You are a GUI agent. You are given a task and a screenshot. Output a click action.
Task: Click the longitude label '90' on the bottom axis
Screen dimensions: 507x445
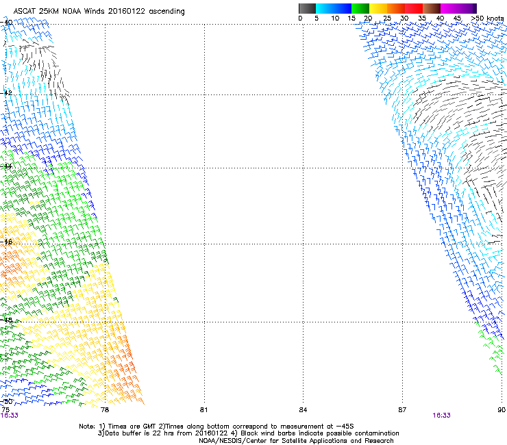tap(502, 410)
